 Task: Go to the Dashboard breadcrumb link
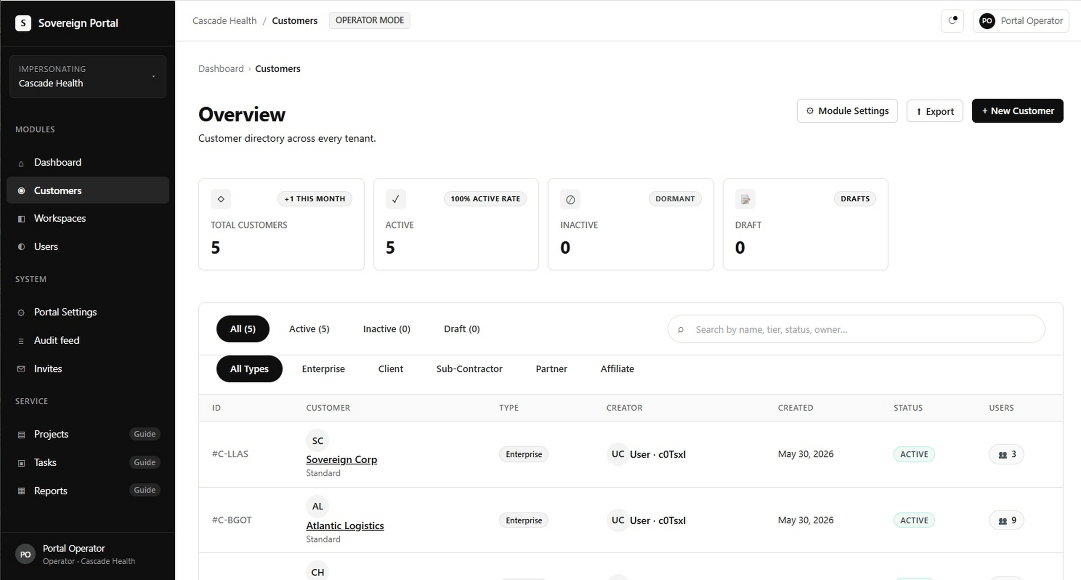[221, 68]
